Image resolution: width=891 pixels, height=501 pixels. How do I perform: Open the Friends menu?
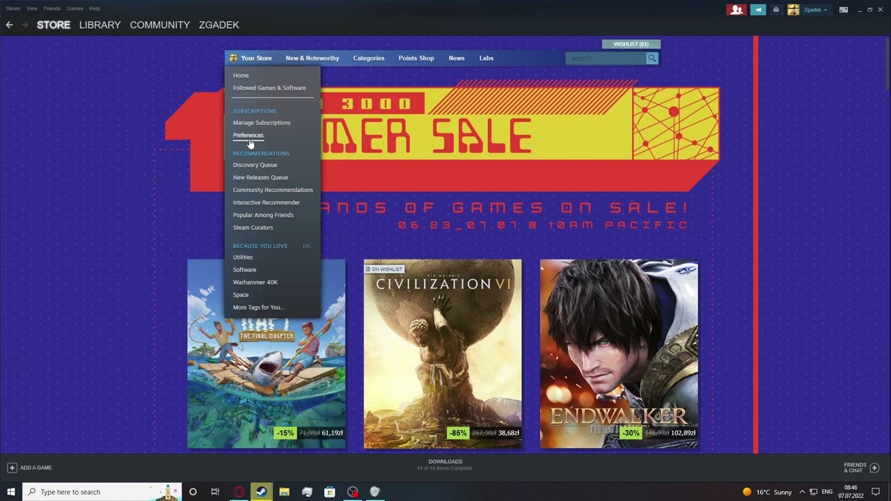52,8
